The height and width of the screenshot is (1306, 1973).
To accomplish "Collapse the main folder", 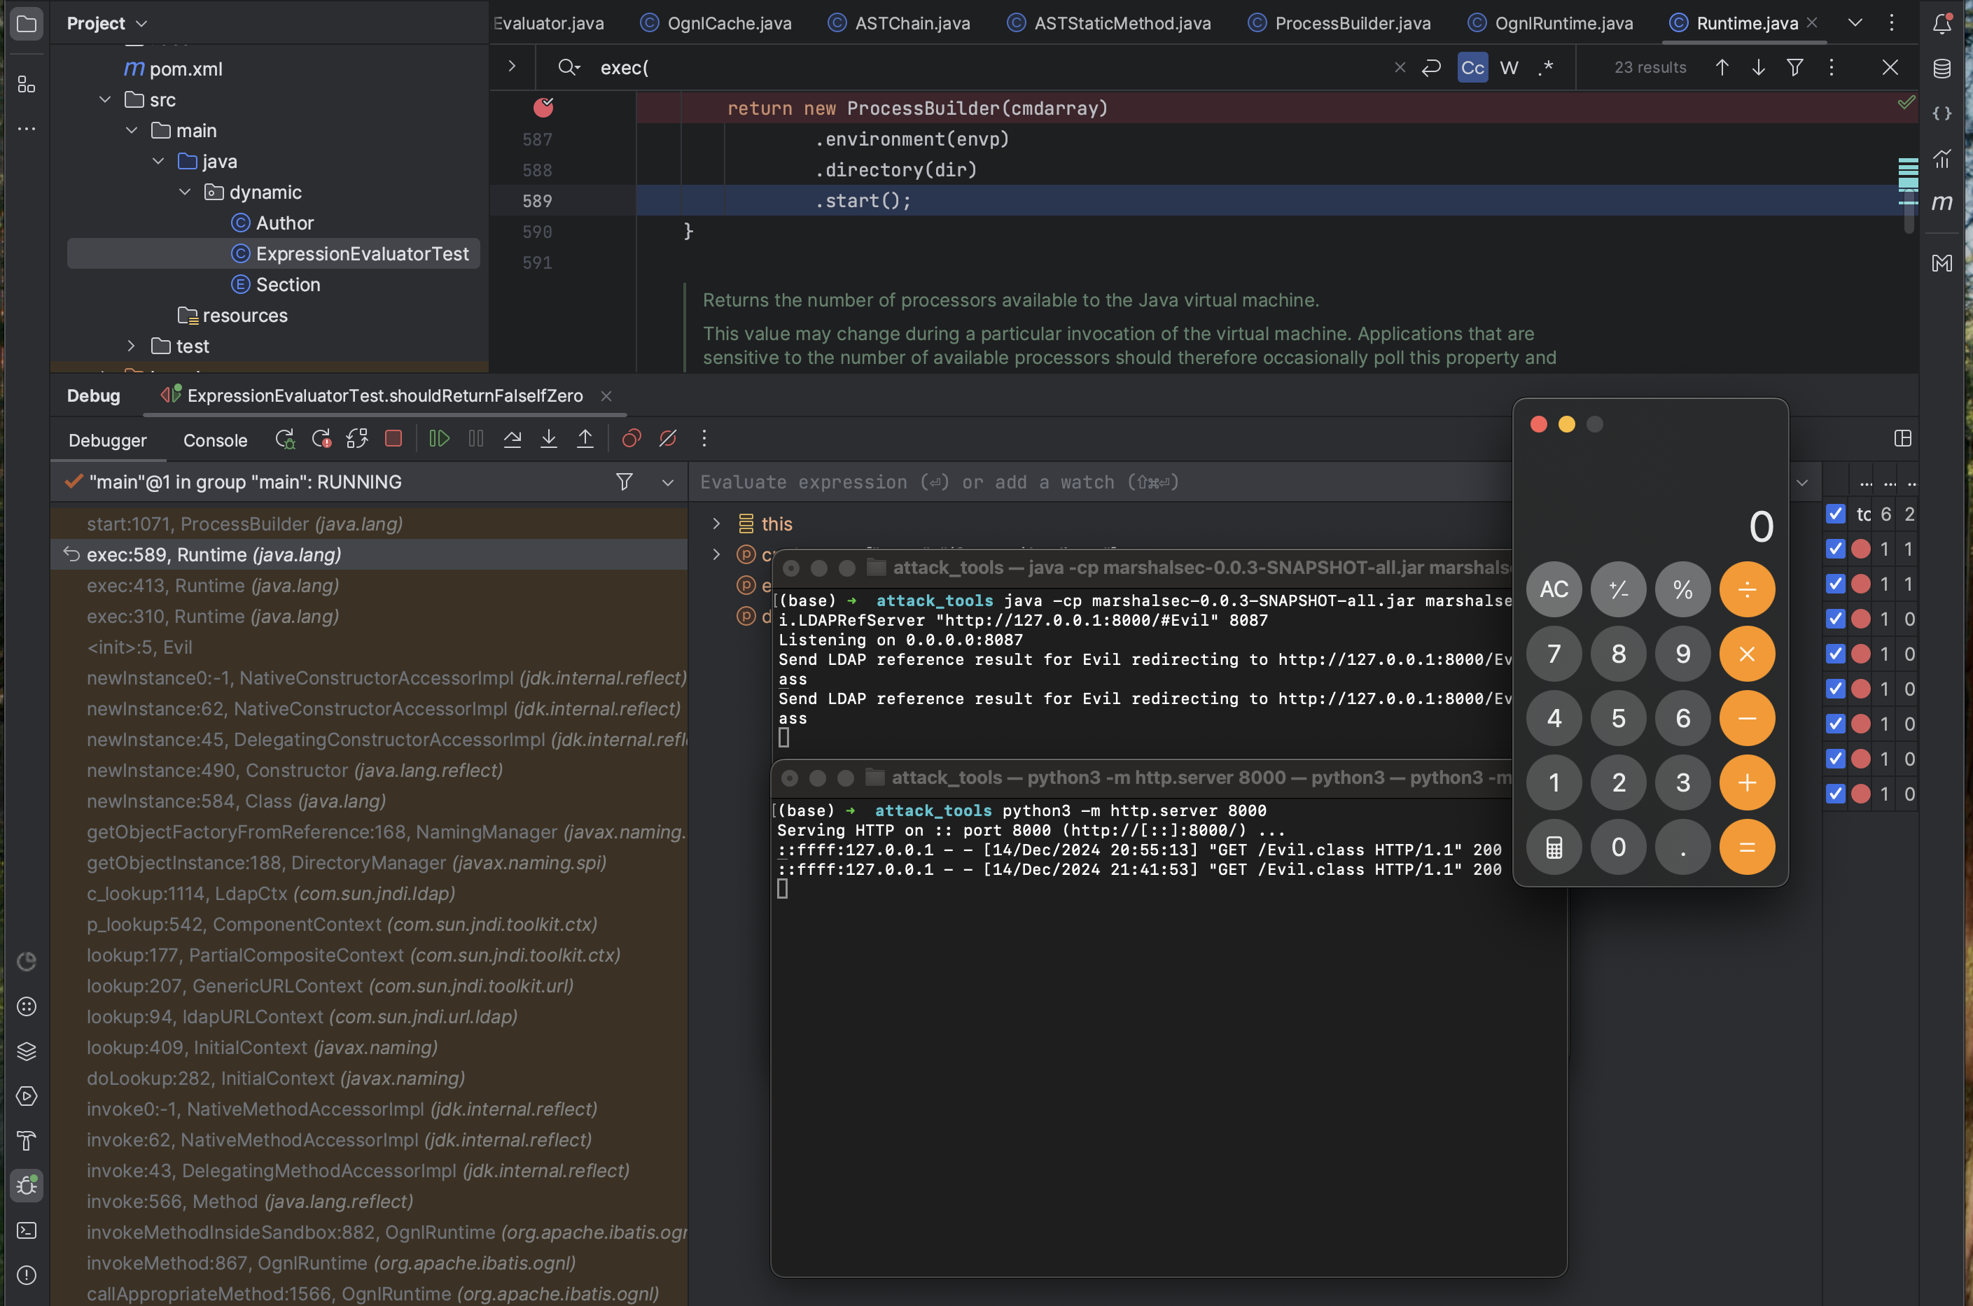I will pos(132,131).
